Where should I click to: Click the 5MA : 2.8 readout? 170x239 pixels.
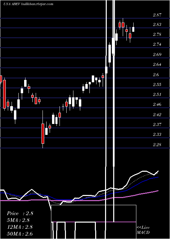[x=18, y=220]
